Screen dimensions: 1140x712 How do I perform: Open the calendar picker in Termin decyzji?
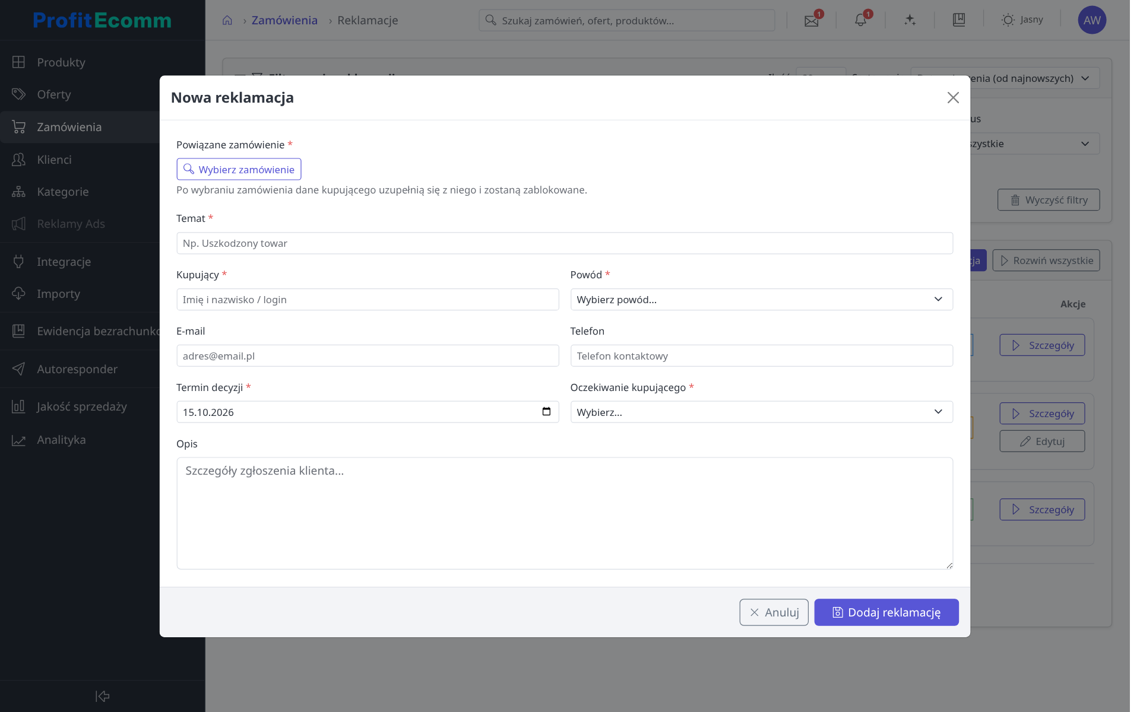click(546, 412)
